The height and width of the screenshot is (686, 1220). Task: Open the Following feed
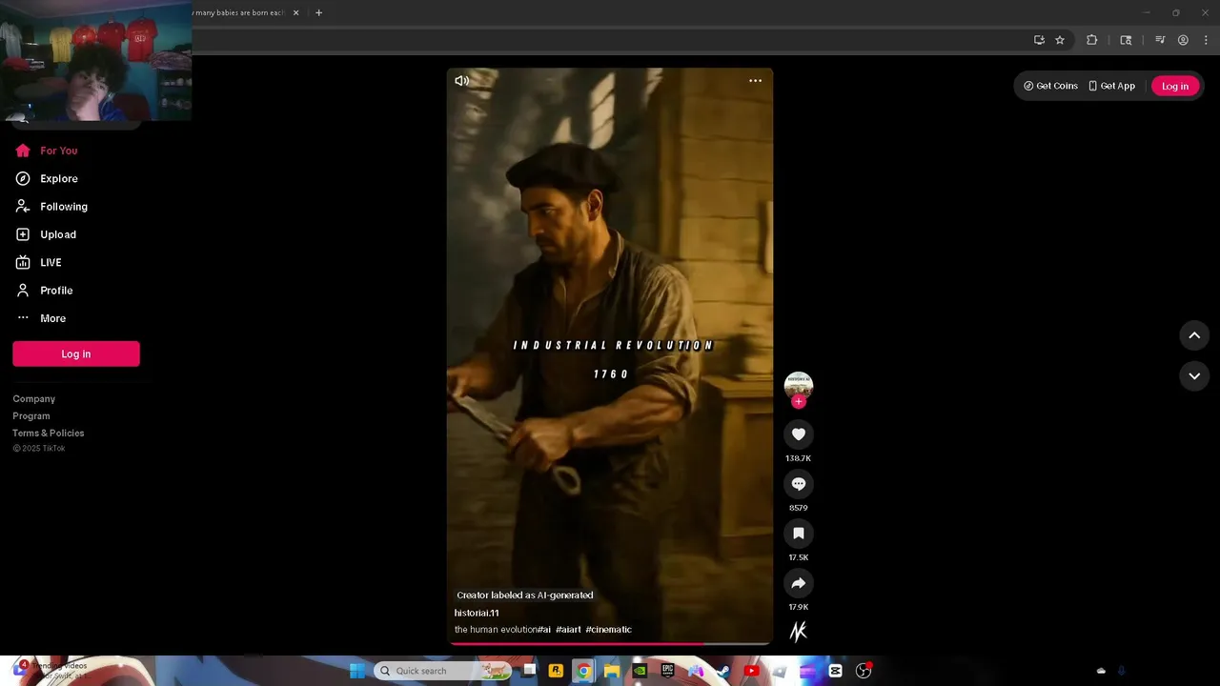pos(51,207)
